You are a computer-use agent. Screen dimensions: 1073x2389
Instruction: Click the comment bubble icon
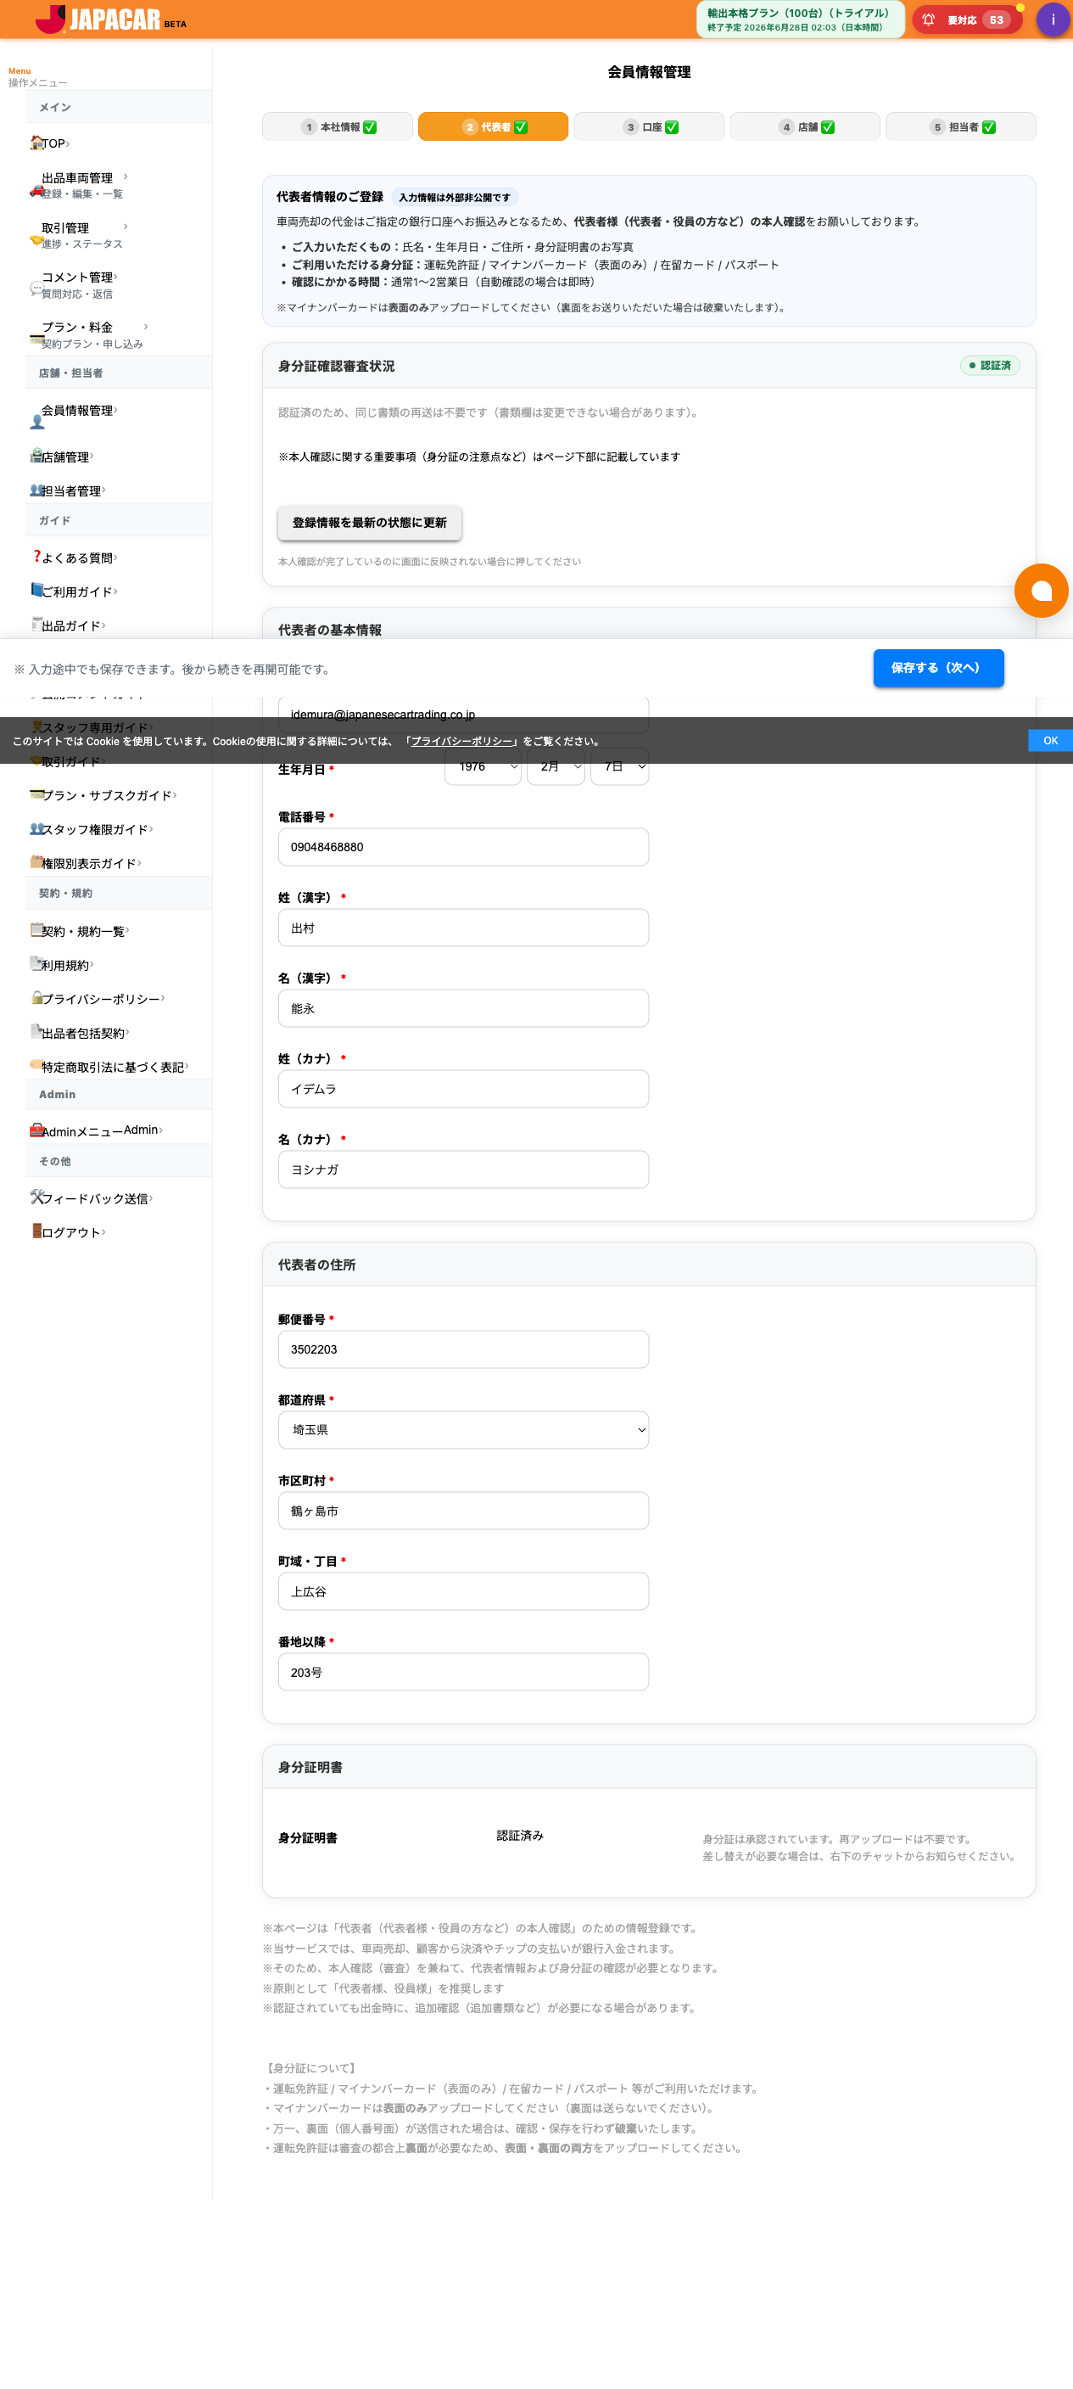(37, 289)
